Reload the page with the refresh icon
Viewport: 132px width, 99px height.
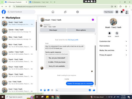(x=10, y=7)
